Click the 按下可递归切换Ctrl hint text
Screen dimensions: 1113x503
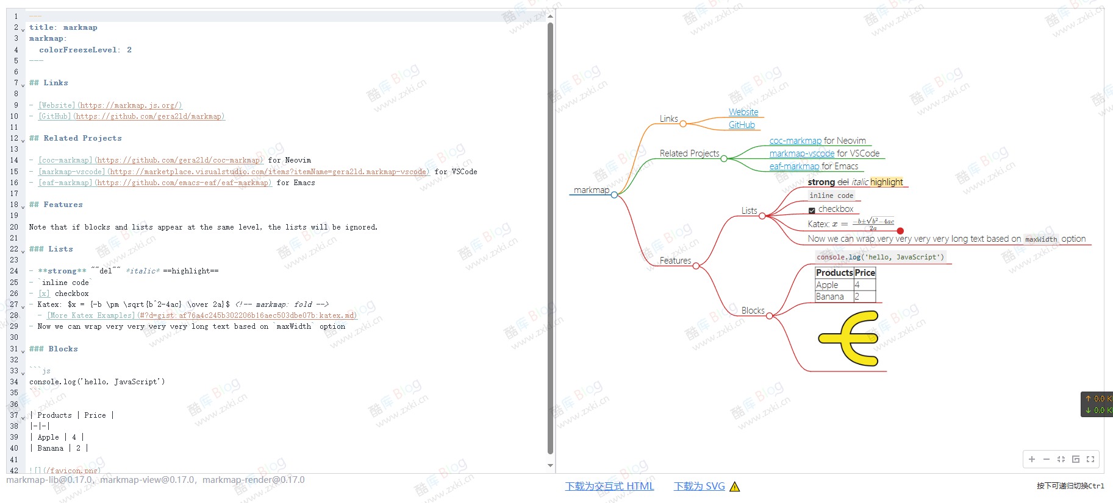pos(1070,486)
